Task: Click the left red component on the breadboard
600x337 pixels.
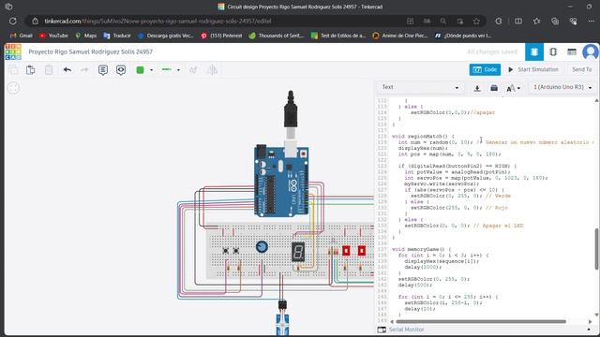Action: pyautogui.click(x=346, y=251)
